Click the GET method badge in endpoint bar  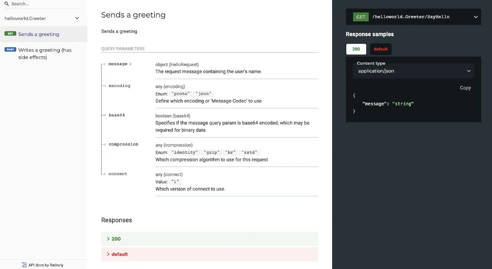tap(361, 17)
